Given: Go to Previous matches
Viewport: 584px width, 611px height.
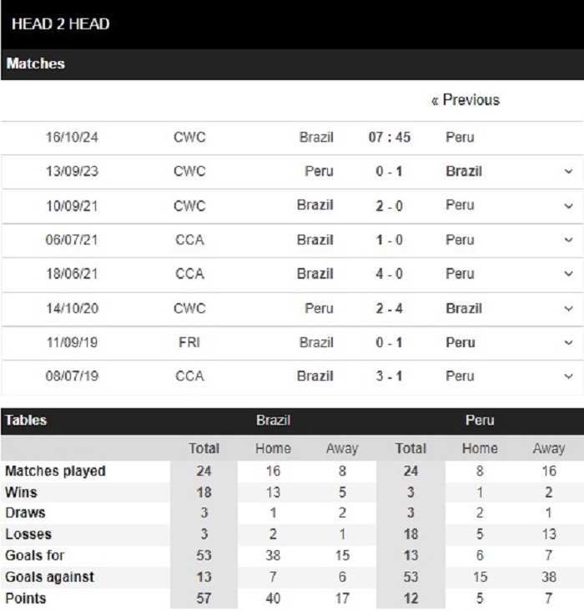Looking at the screenshot, I should point(466,100).
